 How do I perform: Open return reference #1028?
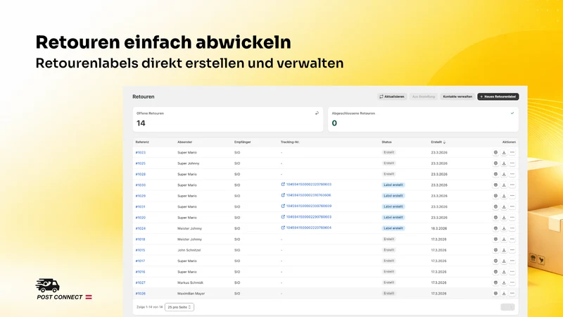coord(140,174)
